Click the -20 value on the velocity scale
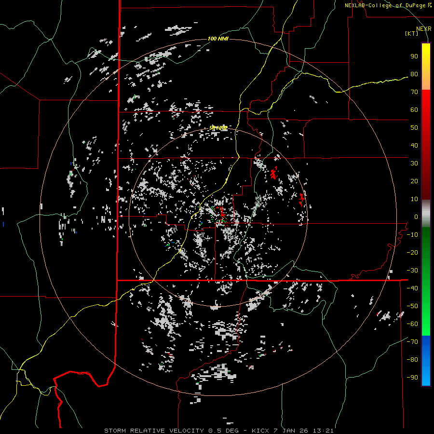Image resolution: width=434 pixels, height=434 pixels. tap(412, 252)
